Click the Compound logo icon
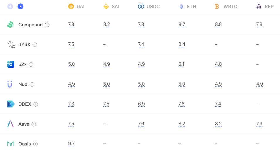The height and width of the screenshot is (151, 280). click(x=11, y=25)
